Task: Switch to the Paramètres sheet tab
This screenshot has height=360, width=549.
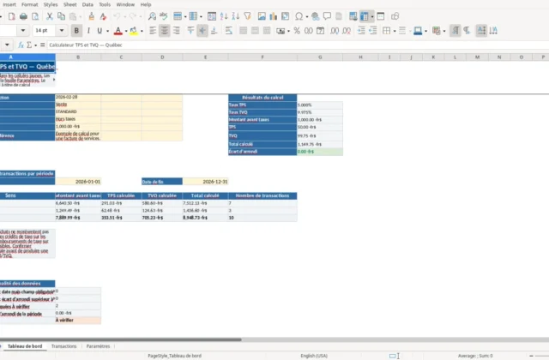Action: pyautogui.click(x=98, y=346)
